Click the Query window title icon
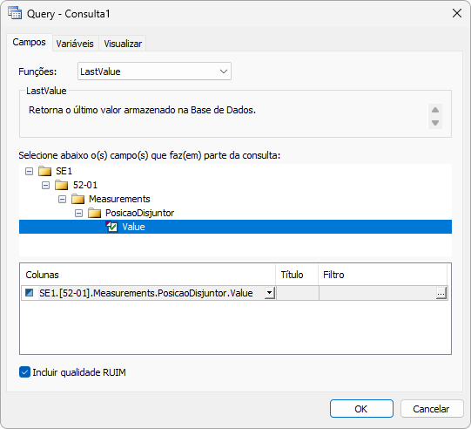471x429 pixels. pyautogui.click(x=15, y=14)
